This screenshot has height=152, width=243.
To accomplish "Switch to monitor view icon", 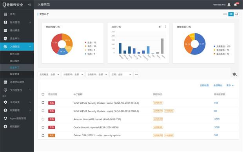I will 236,14.
